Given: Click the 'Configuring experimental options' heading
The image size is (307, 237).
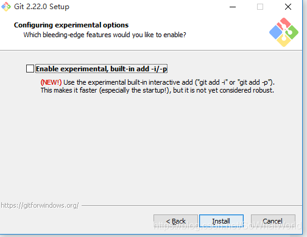Looking at the screenshot, I should coord(71,25).
